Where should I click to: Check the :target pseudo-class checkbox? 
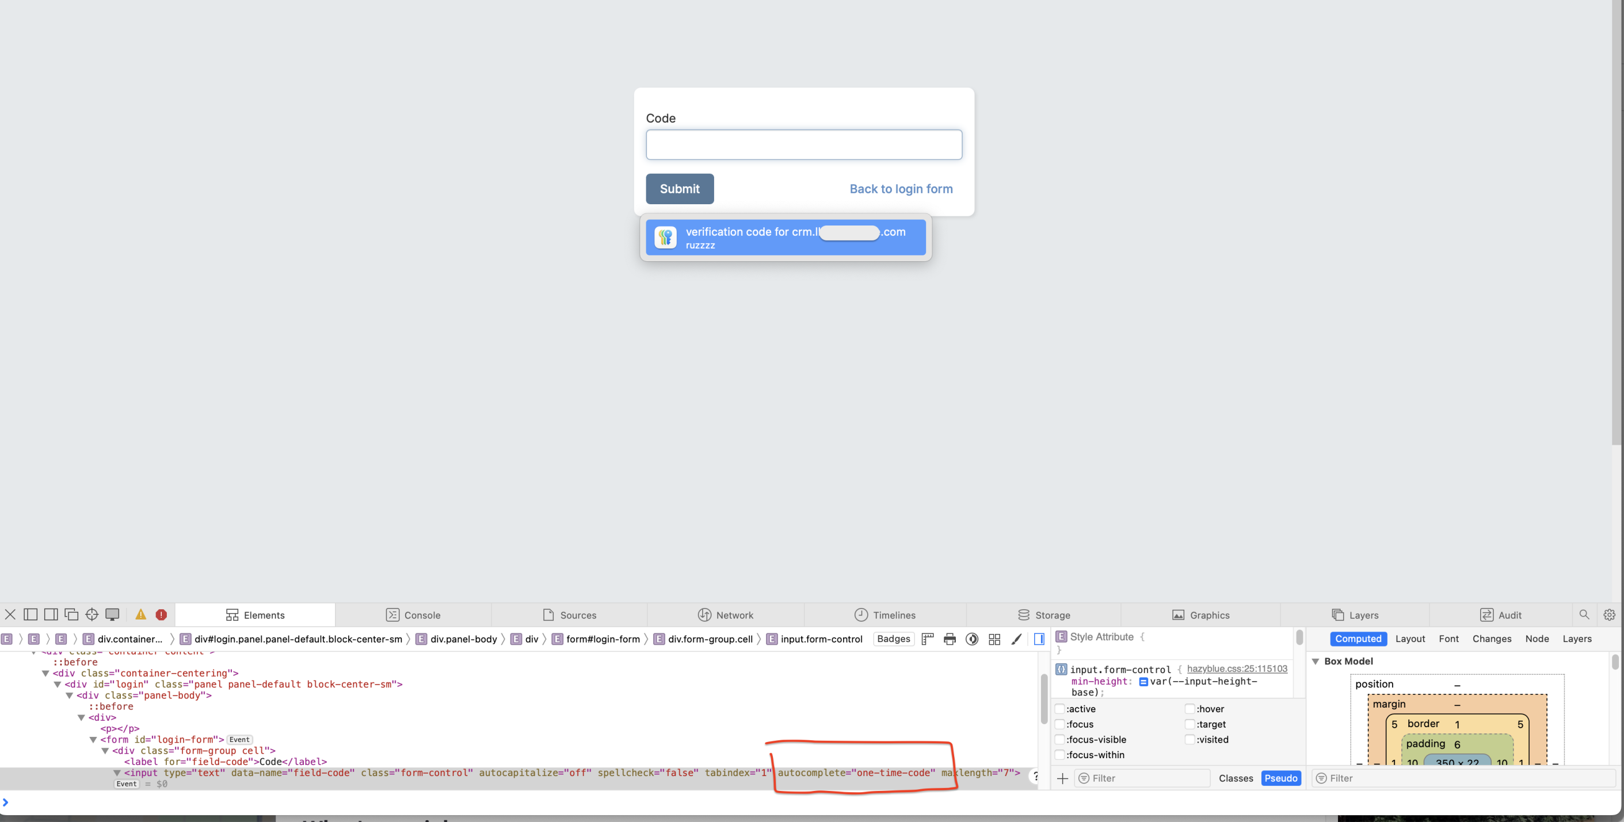(x=1190, y=724)
